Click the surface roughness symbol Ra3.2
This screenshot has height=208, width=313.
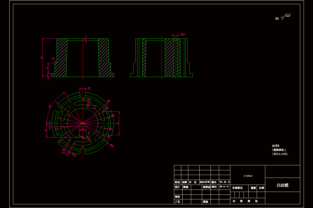coord(286,17)
